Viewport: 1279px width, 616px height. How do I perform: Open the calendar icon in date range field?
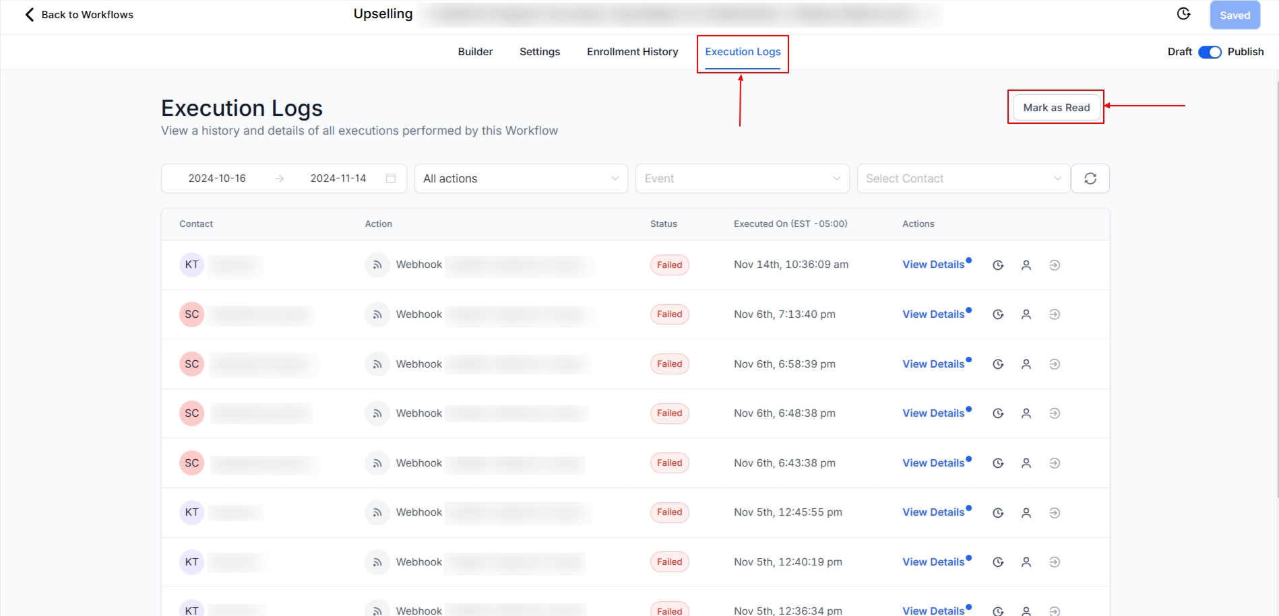tap(390, 178)
